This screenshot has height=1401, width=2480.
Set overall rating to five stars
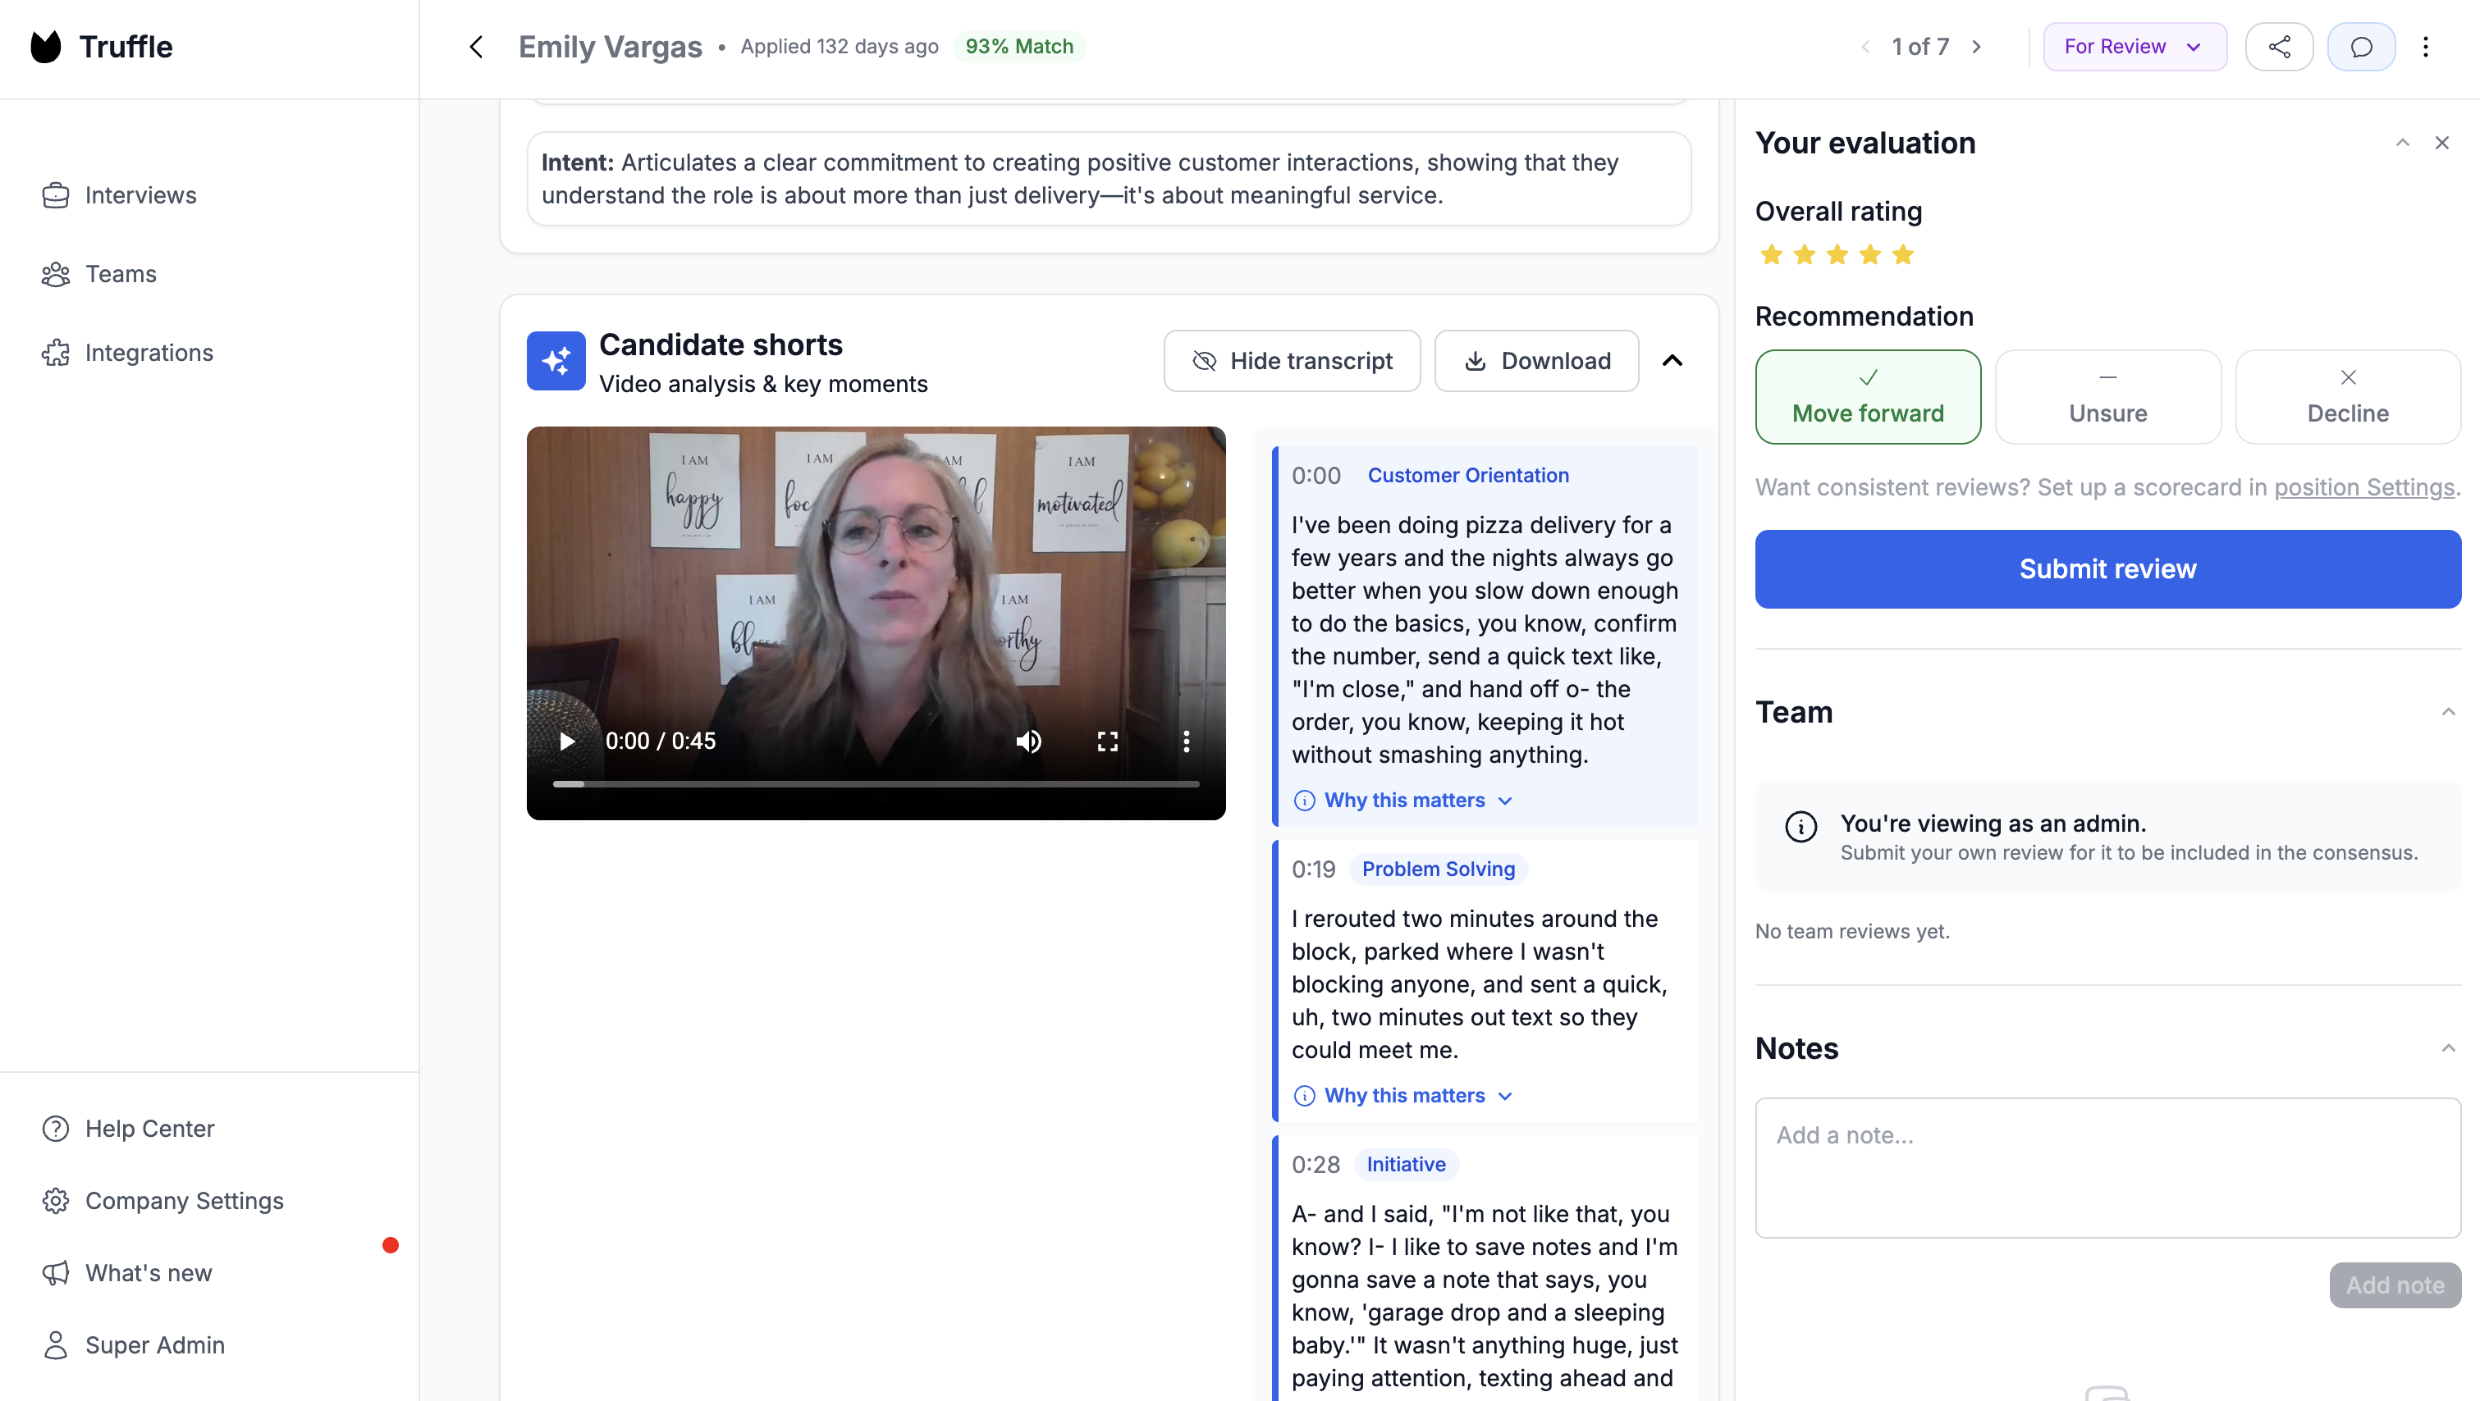coord(1902,255)
